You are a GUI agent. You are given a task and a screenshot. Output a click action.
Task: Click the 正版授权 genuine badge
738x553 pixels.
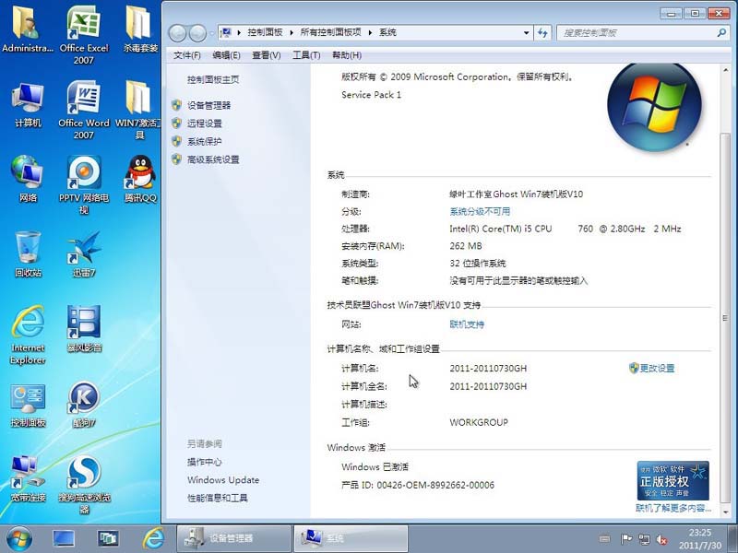point(673,480)
